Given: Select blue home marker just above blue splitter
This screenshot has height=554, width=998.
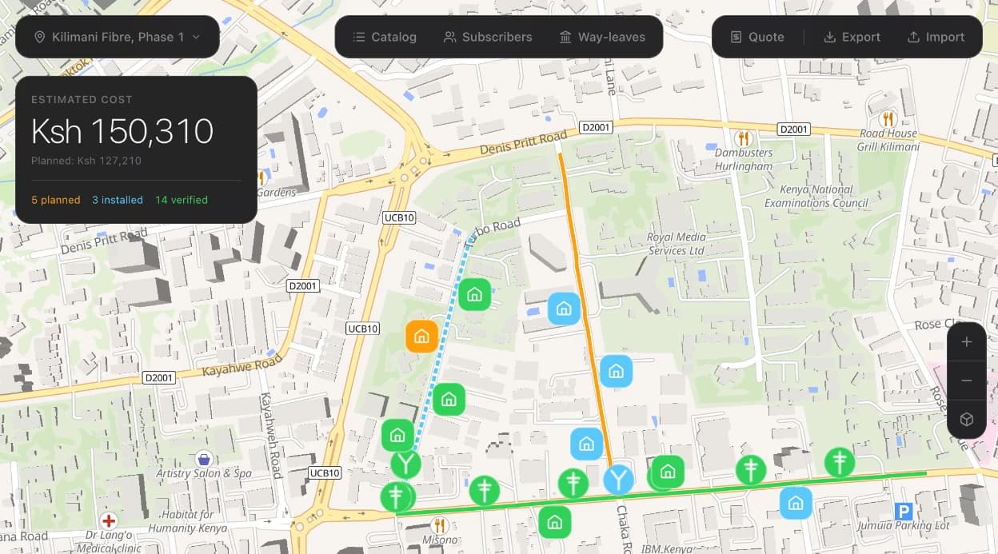Looking at the screenshot, I should point(586,444).
